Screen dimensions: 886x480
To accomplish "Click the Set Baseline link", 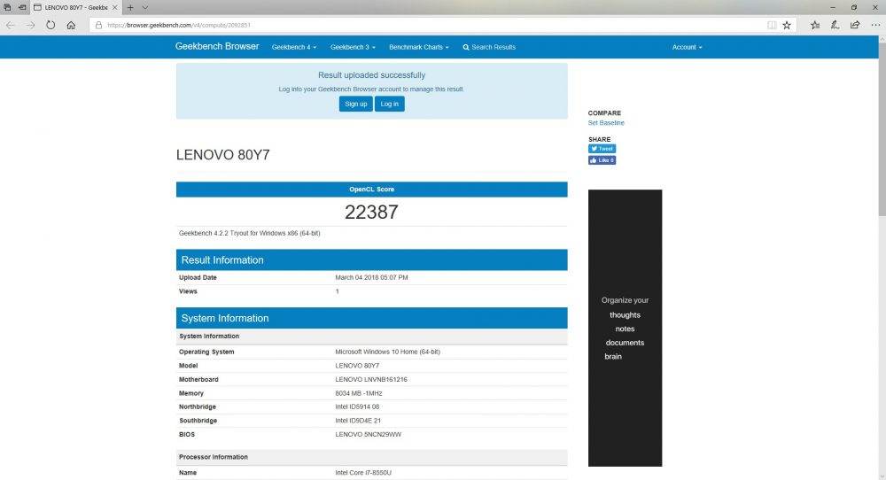I will click(x=606, y=122).
